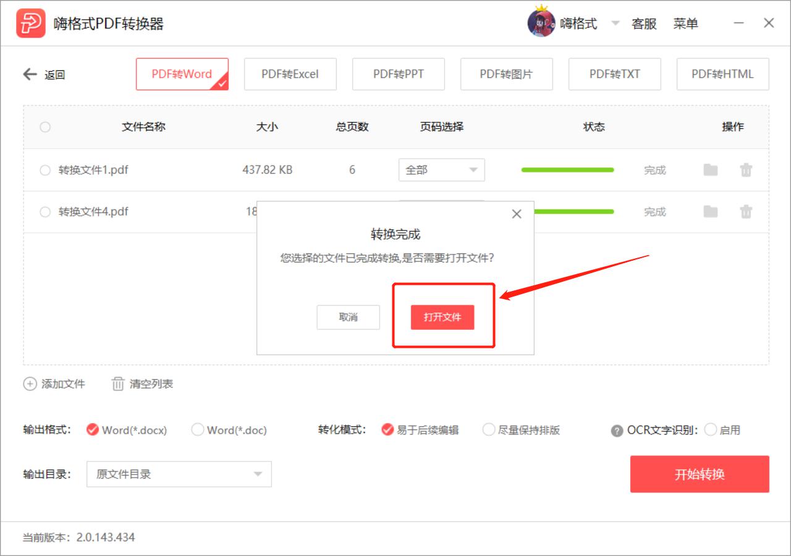Screen dimensions: 791x556
Task: Open output folder for 转换文件4.pdf
Action: click(711, 212)
